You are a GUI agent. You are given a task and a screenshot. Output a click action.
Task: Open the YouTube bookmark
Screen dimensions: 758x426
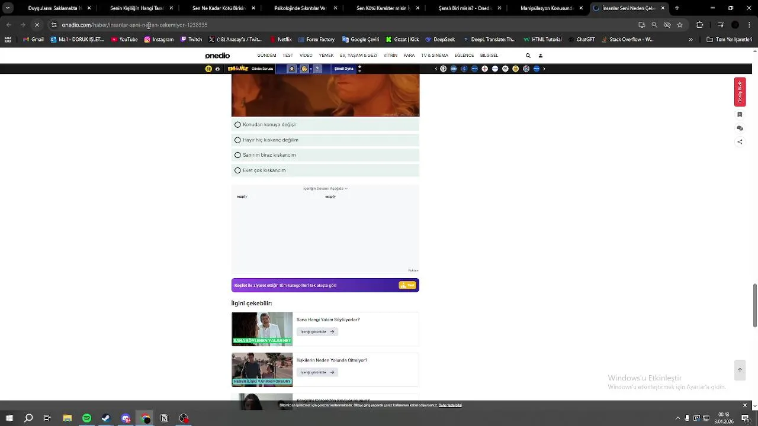(x=124, y=40)
